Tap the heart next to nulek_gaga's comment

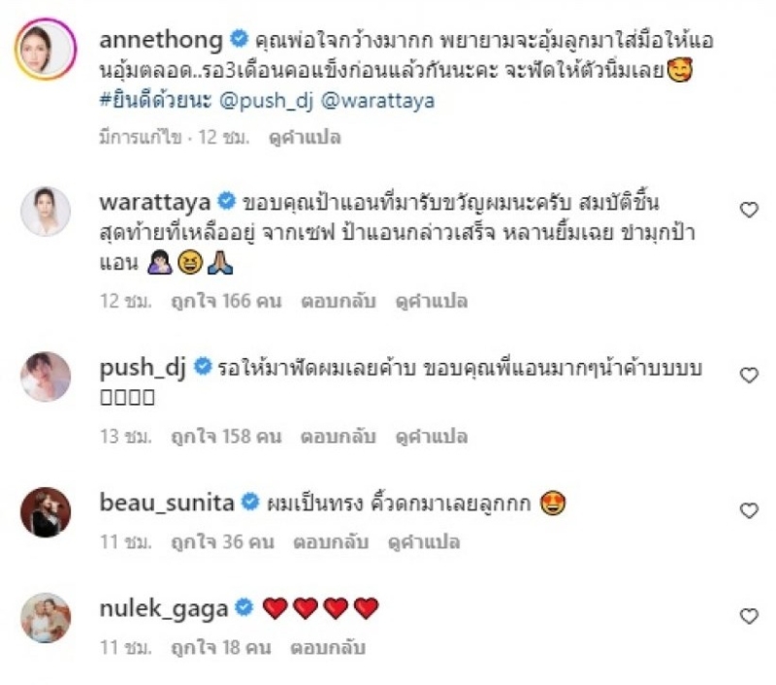[x=749, y=616]
